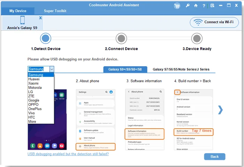Close the Annie's Galaxy S9 device tab
Screen dimensions: 244x167
40,18
